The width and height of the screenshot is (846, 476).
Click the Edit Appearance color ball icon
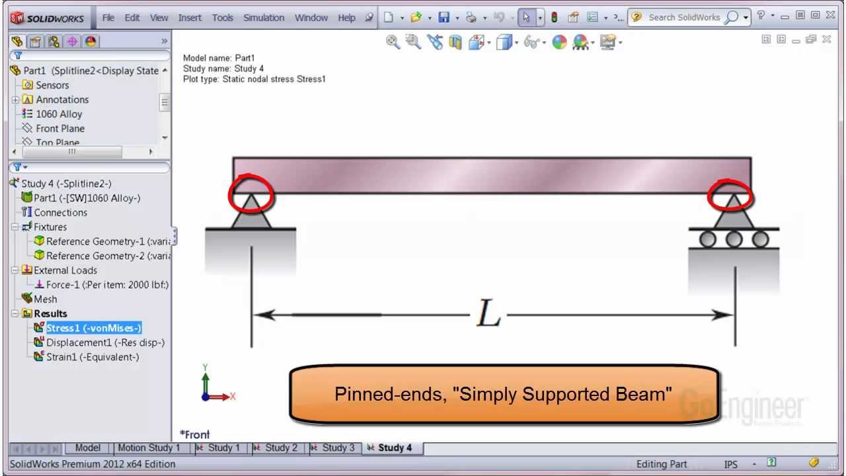click(x=560, y=42)
